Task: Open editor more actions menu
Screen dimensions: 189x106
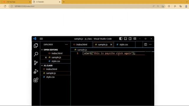Action: 150,44
